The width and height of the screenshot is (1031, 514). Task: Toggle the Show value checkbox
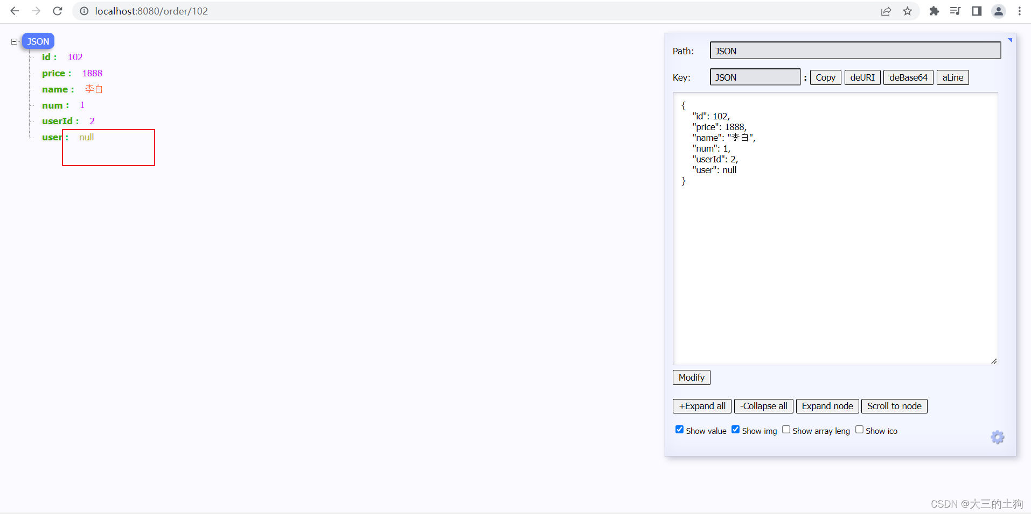tap(679, 430)
